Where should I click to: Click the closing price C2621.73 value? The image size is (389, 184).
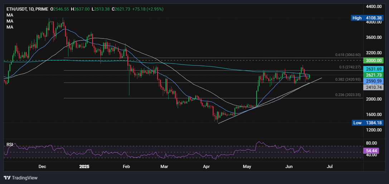[122, 9]
